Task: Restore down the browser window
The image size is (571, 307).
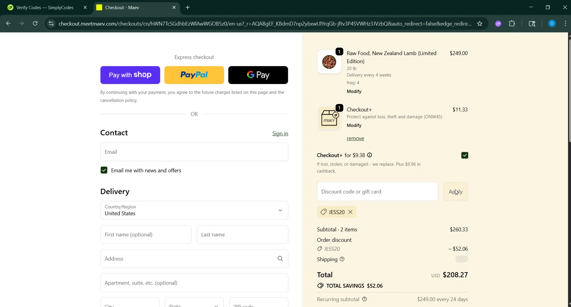Action: pyautogui.click(x=548, y=7)
